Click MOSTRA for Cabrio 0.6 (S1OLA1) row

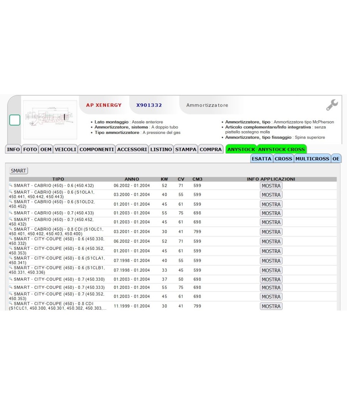pos(271,195)
